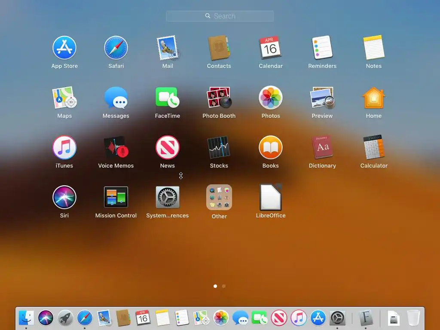Open Photos from the Dock
Image resolution: width=440 pixels, height=330 pixels.
coord(221,318)
